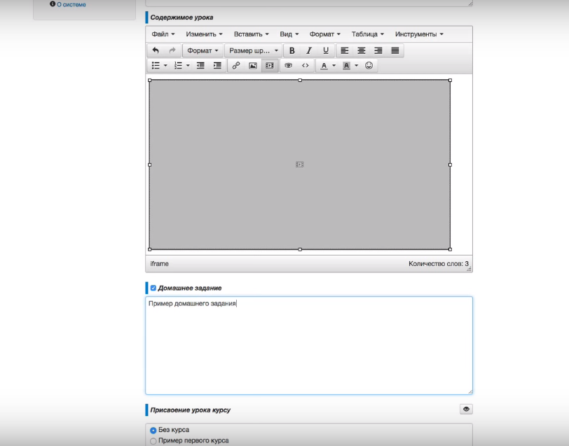This screenshot has height=446, width=569.
Task: Select the Без курса radio option
Action: [153, 430]
